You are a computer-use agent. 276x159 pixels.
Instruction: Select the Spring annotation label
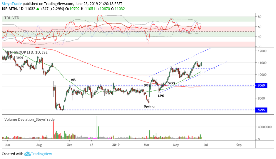(149, 106)
